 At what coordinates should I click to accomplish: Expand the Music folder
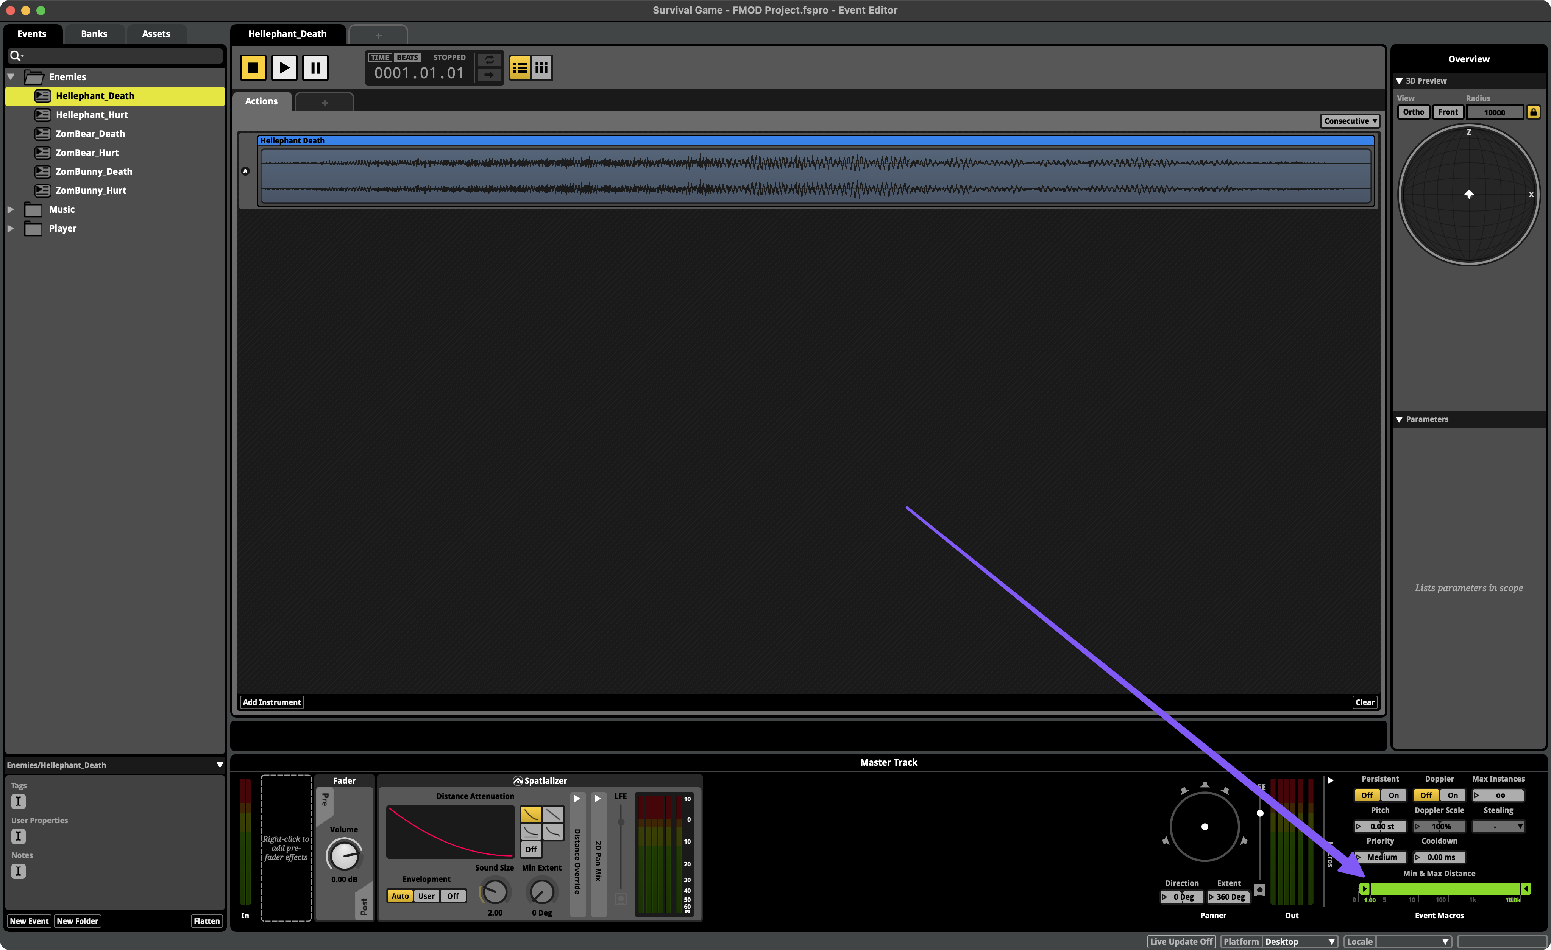[x=11, y=210]
